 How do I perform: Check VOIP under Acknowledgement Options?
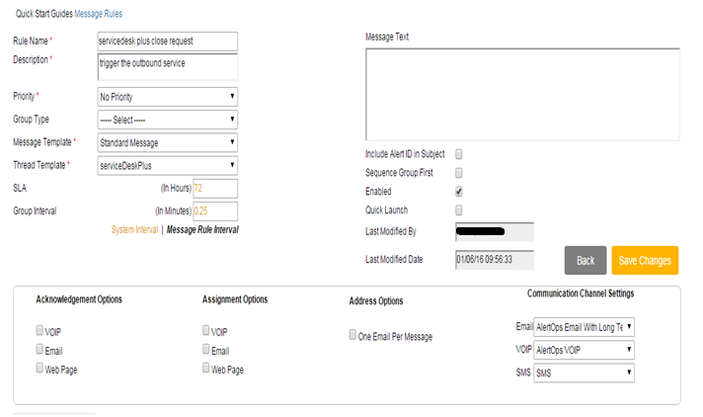(x=39, y=332)
